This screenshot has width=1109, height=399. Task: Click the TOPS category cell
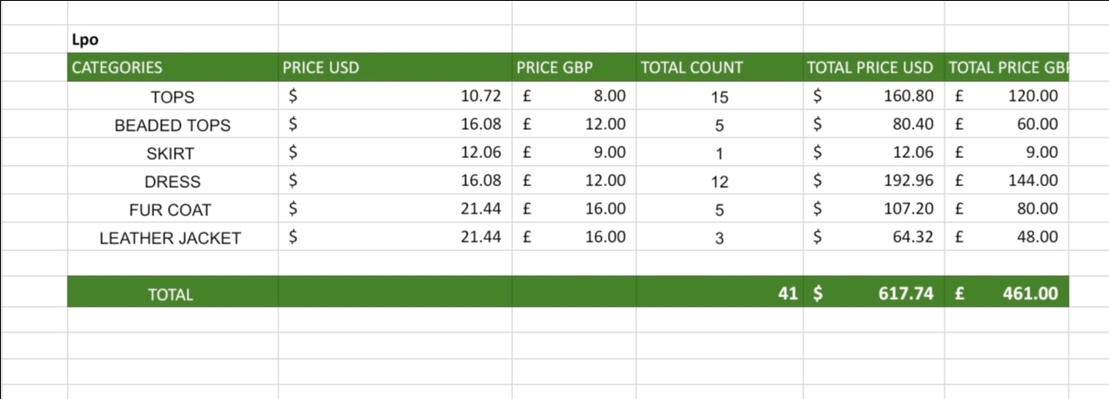[x=172, y=97]
